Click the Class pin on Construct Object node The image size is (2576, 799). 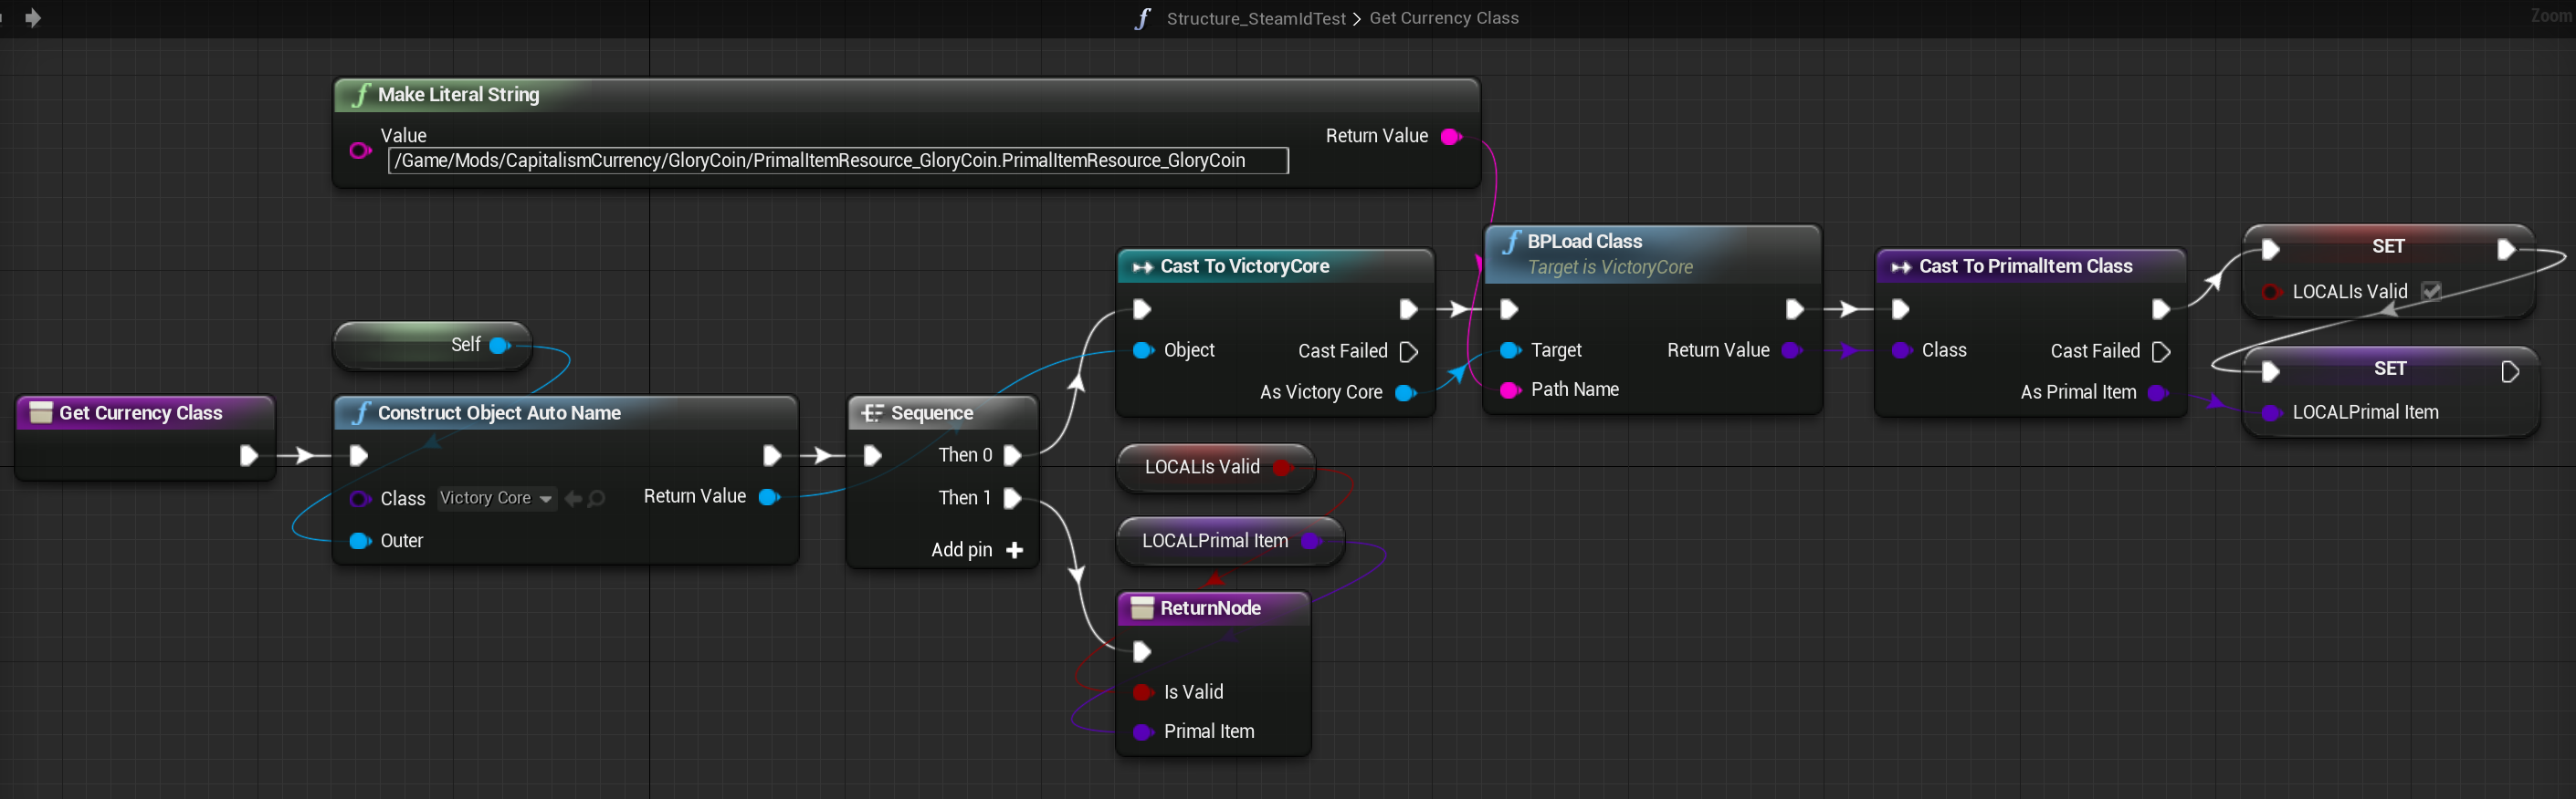pos(360,500)
